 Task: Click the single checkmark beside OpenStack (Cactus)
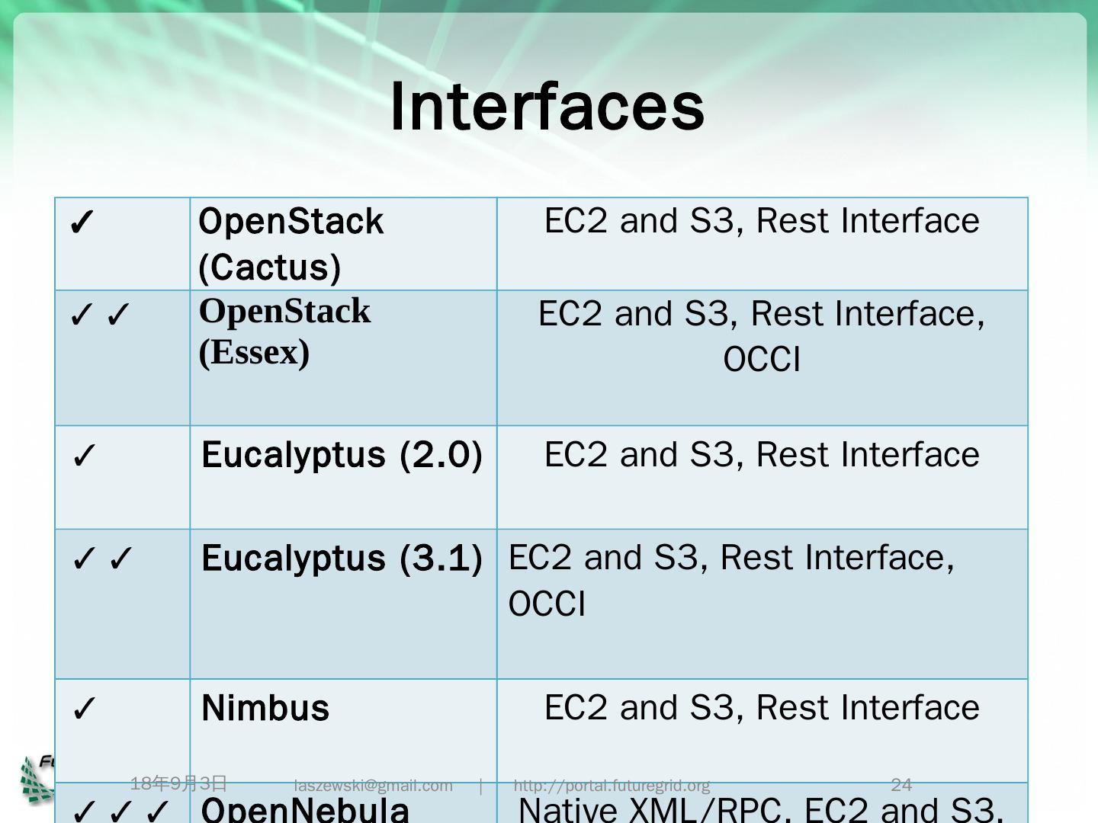pyautogui.click(x=81, y=223)
